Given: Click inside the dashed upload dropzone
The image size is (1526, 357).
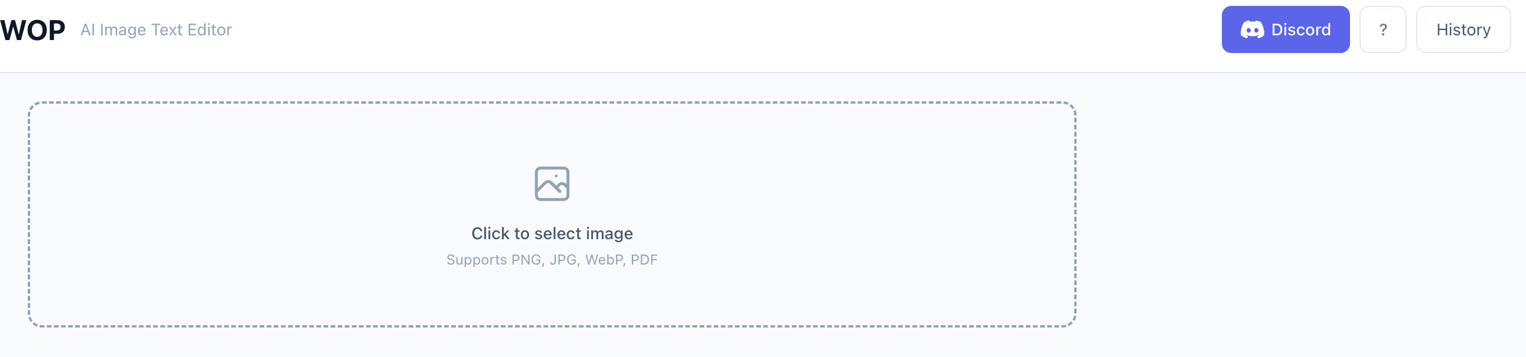Looking at the screenshot, I should [552, 213].
